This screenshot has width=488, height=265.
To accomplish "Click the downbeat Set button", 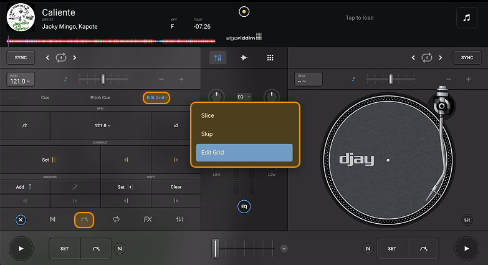I will [x=50, y=160].
